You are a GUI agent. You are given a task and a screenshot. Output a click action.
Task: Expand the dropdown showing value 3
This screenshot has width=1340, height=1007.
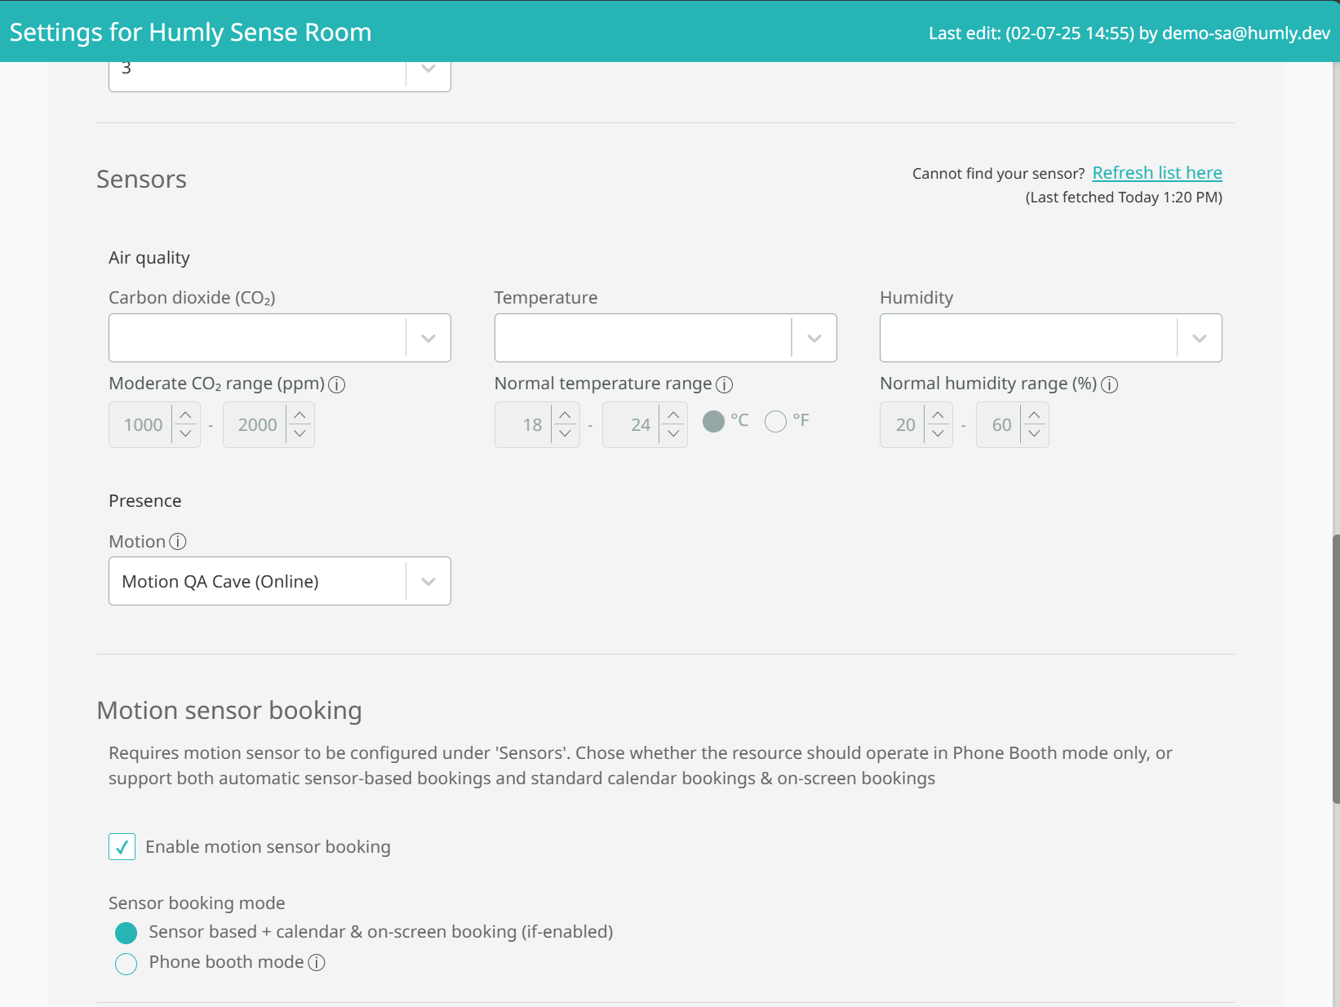428,69
